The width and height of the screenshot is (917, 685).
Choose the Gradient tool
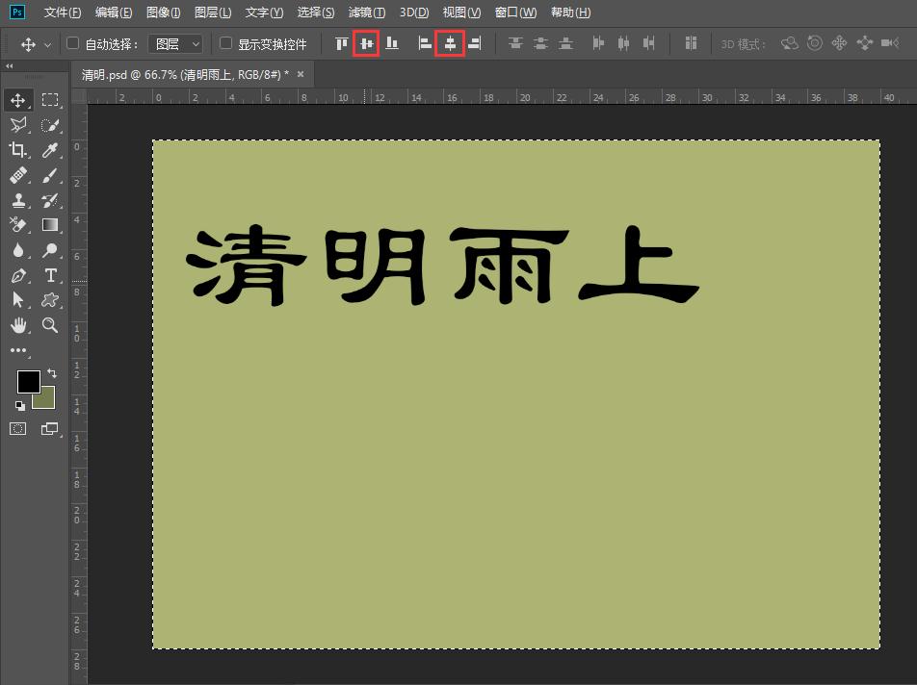click(x=51, y=224)
